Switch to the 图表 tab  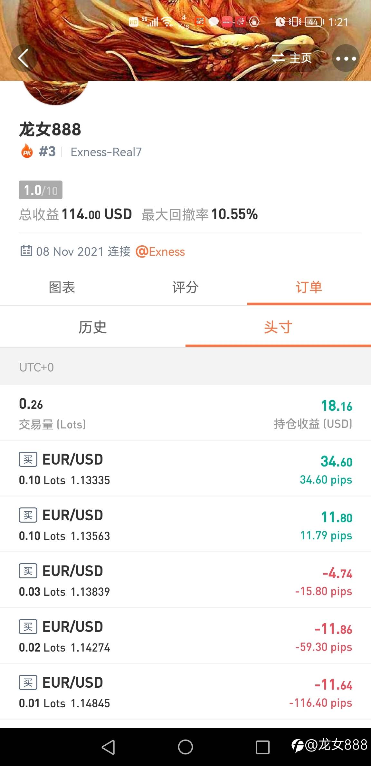tap(62, 287)
